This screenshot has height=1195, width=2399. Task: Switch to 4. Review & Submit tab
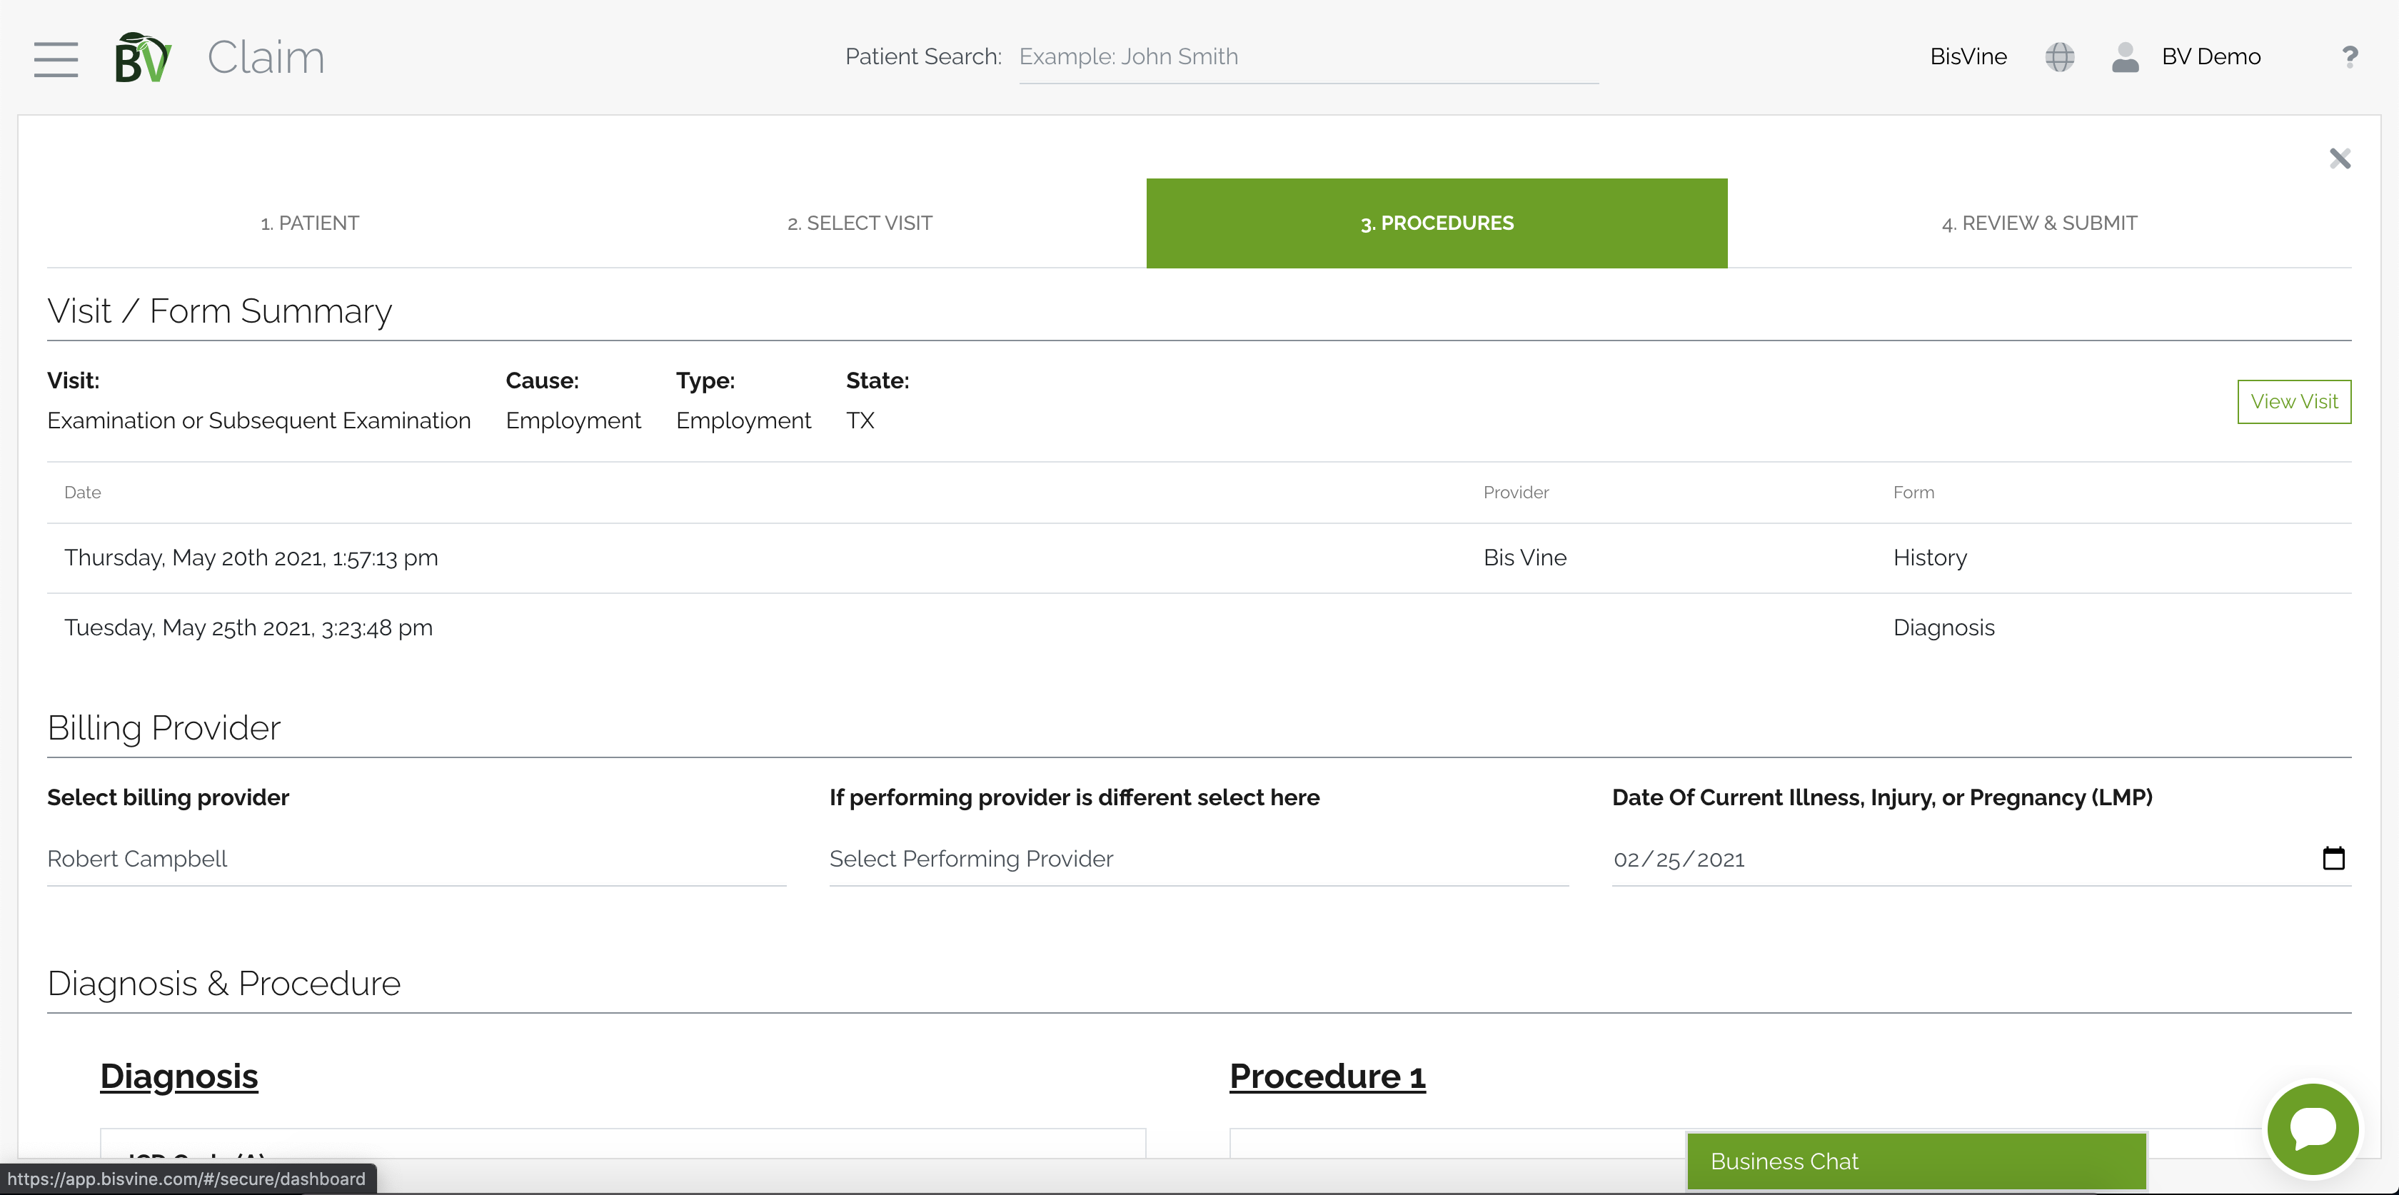(x=2038, y=223)
